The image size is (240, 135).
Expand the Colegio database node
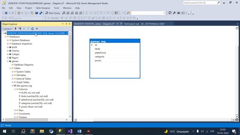pos(8,54)
